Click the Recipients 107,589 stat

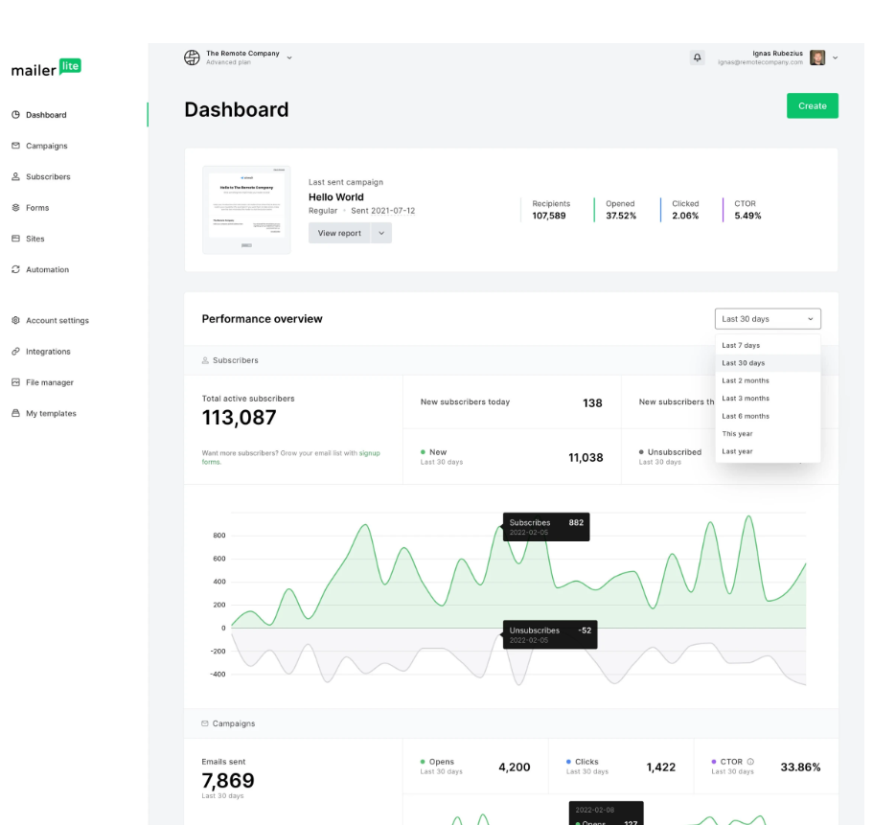551,210
